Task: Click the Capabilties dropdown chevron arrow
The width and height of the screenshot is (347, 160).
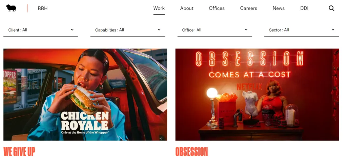Action: tap(159, 29)
